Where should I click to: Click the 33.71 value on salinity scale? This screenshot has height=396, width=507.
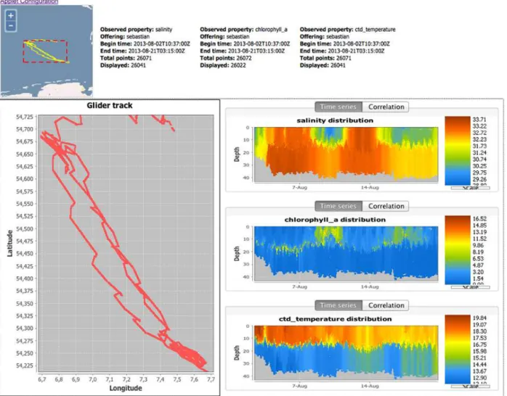[479, 120]
